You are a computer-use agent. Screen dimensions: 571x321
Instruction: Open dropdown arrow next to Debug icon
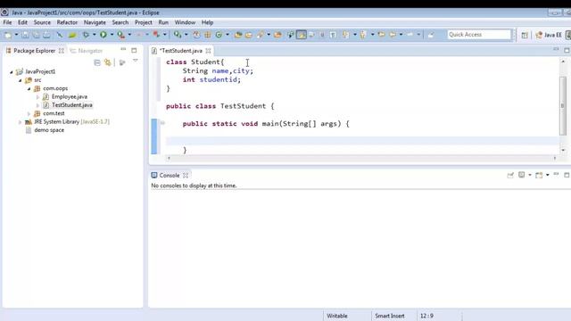coord(94,35)
